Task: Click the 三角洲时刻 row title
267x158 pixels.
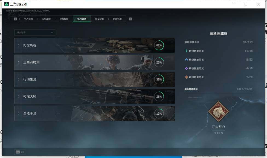Action: (x=31, y=62)
